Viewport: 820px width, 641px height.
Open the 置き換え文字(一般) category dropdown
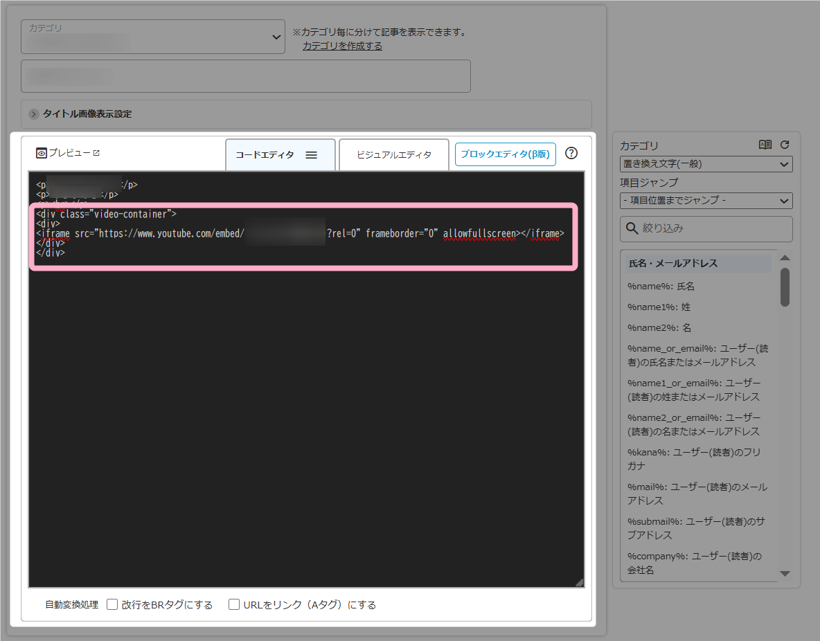pyautogui.click(x=706, y=164)
